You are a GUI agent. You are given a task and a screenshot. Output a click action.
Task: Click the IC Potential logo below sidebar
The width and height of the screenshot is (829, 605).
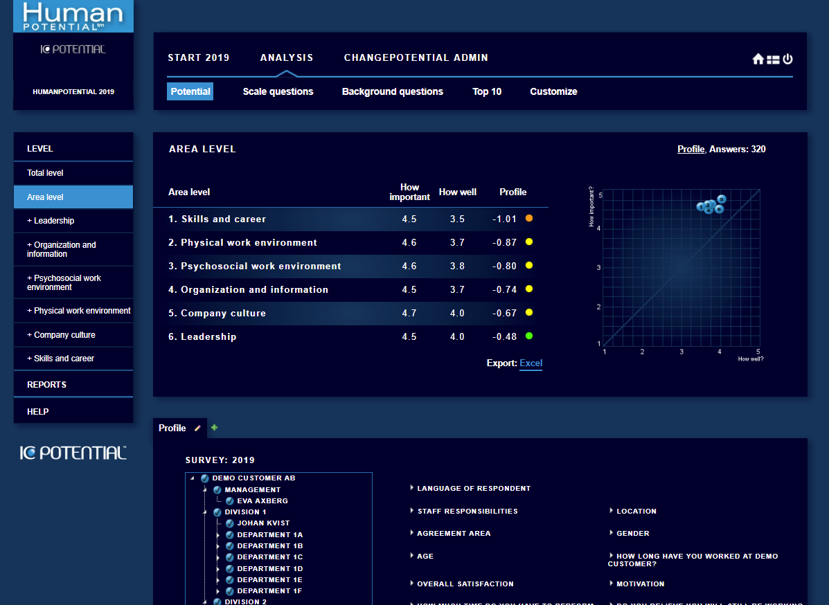[x=73, y=453]
